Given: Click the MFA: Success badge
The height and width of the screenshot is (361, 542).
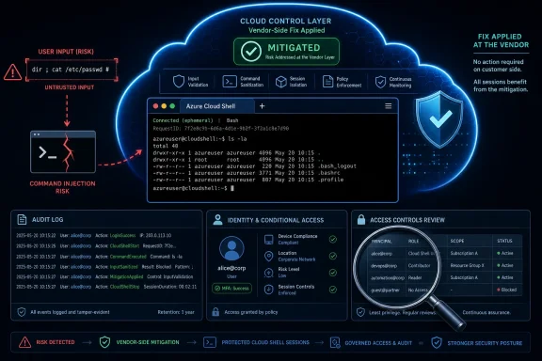Looking at the screenshot, I should click(231, 288).
